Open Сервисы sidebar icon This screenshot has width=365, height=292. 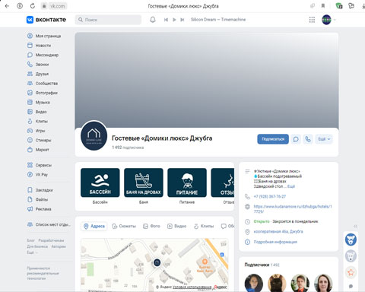[x=30, y=165]
